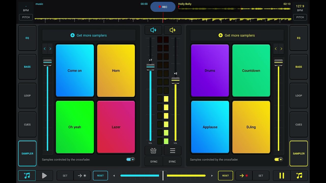Viewport: 326px width, 183px height.
Task: Pause the right deck
Action: click(x=282, y=176)
